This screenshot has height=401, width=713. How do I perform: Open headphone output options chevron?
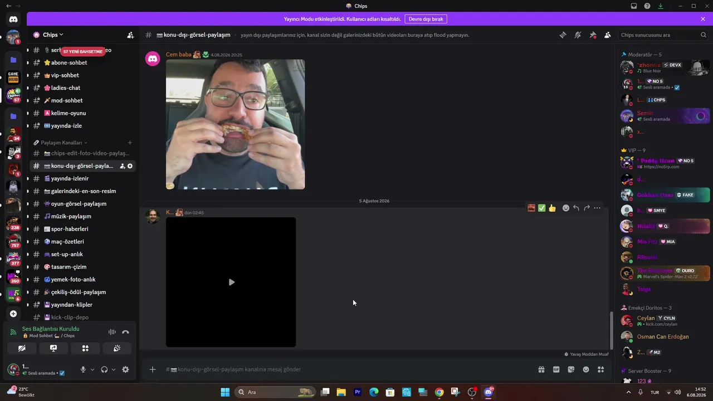click(114, 369)
